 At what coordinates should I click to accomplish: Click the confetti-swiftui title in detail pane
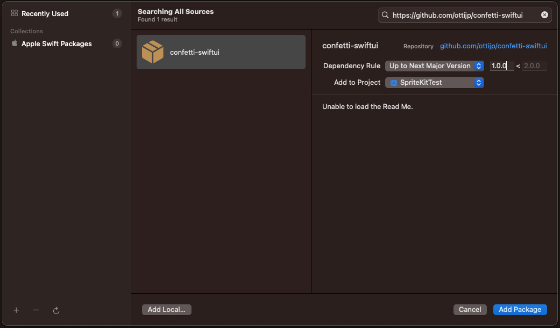(350, 46)
